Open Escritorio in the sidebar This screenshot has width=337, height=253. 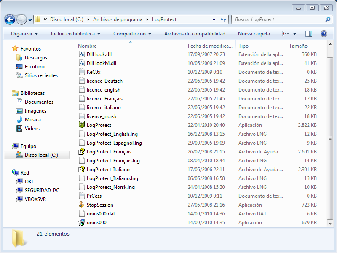(31, 67)
